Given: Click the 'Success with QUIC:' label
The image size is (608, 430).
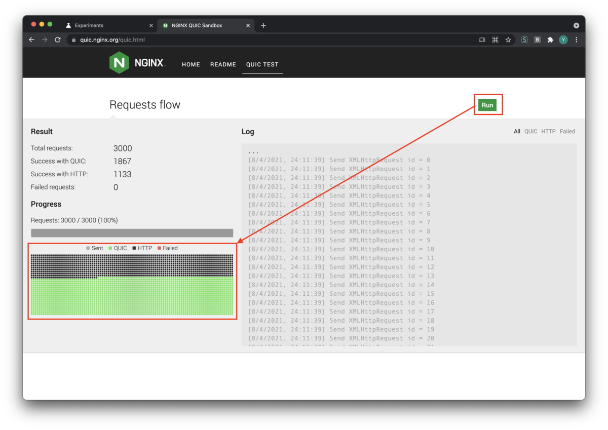Looking at the screenshot, I should pos(59,161).
